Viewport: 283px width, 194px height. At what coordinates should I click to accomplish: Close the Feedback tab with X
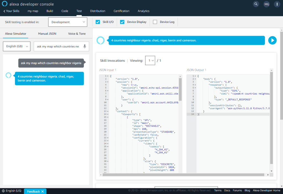(x=43, y=191)
